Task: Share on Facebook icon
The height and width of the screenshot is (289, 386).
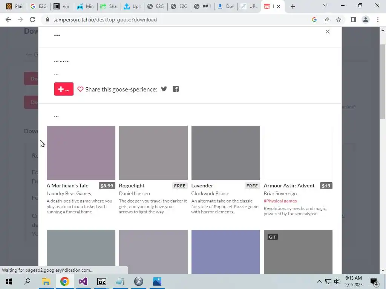Action: pos(176,89)
